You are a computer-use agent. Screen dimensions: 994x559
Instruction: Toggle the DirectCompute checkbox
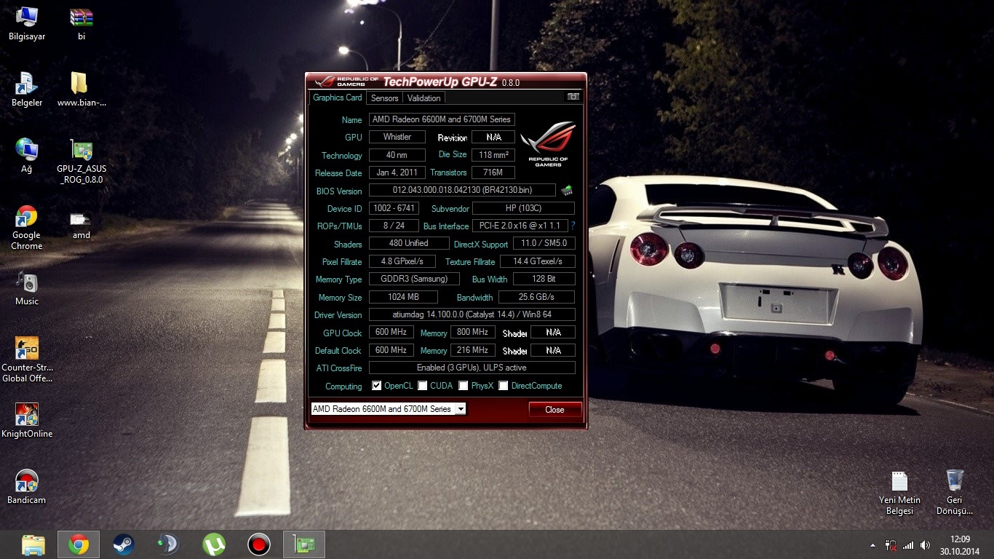504,386
